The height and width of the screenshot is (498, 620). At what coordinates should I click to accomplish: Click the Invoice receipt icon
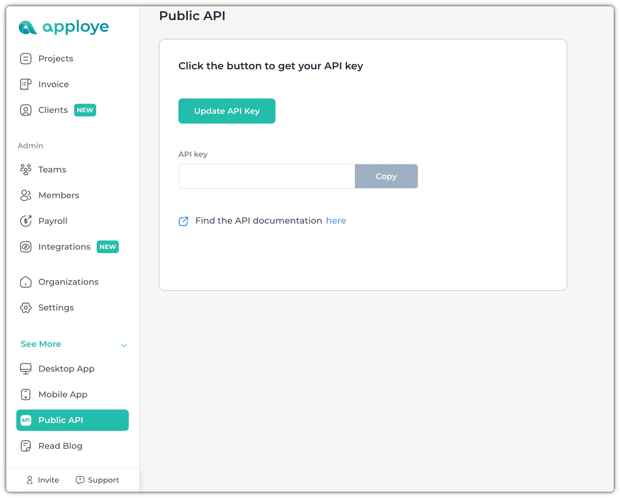tap(26, 84)
